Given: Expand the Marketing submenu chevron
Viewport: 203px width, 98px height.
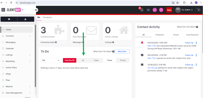Looking at the screenshot, I should click(30, 61).
